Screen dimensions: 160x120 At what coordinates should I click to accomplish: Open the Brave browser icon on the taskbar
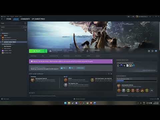[x=91, y=103]
